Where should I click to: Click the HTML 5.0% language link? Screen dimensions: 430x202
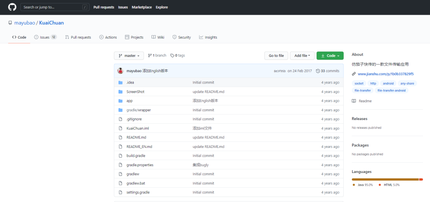tap(389, 185)
